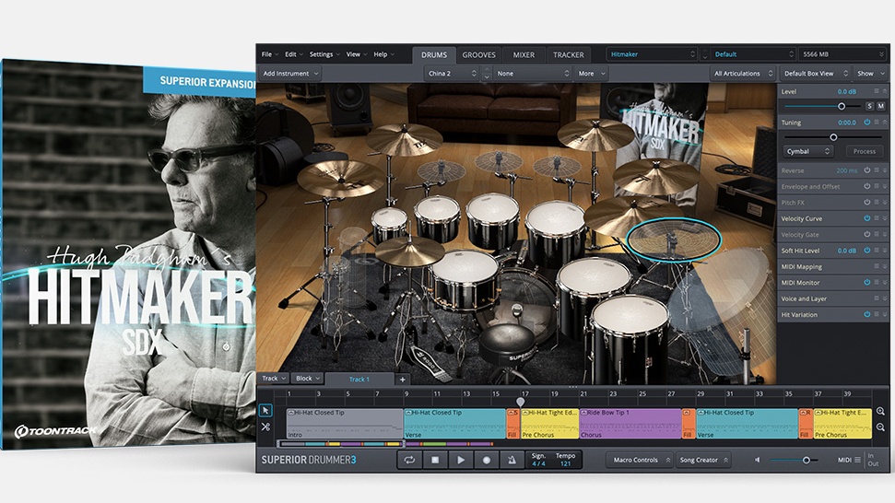Disable Velocity Curve power toggle
This screenshot has width=895, height=503.
click(x=867, y=218)
